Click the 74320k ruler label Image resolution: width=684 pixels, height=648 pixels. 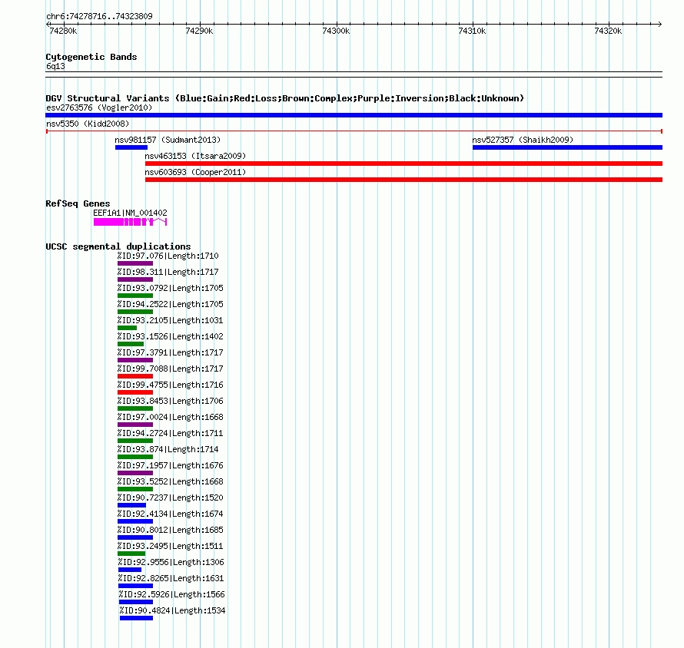coord(608,31)
